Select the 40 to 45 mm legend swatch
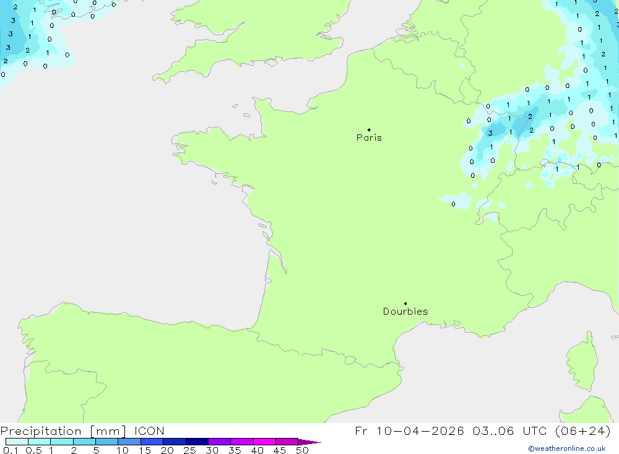 [x=264, y=442]
